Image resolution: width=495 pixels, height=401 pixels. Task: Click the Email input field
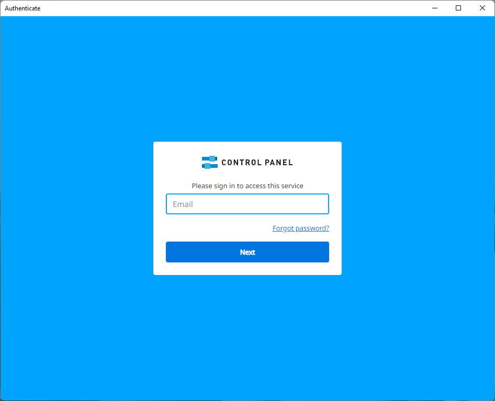(247, 204)
